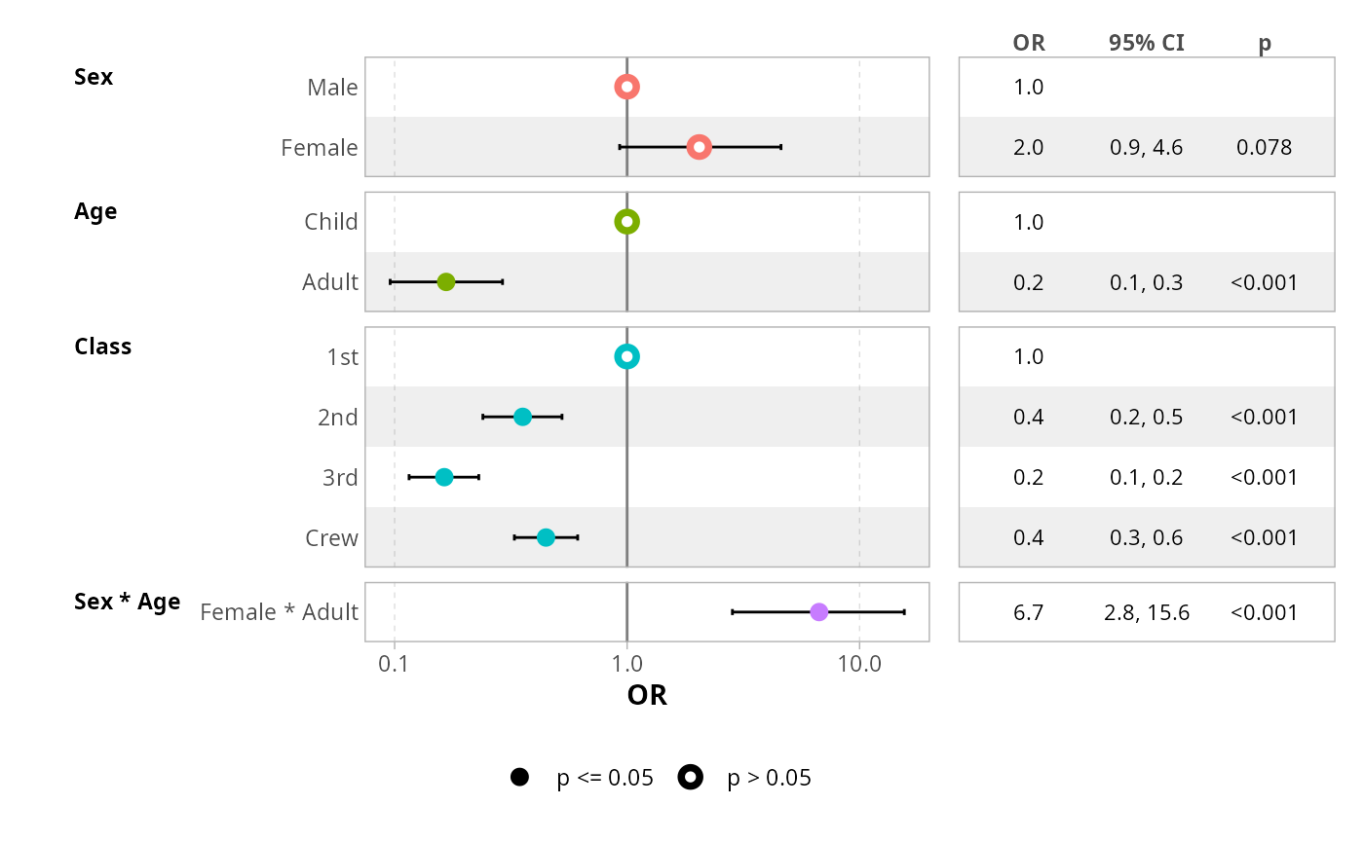Click the 1st class reference marker
The height and width of the screenshot is (842, 1364).
coord(626,356)
